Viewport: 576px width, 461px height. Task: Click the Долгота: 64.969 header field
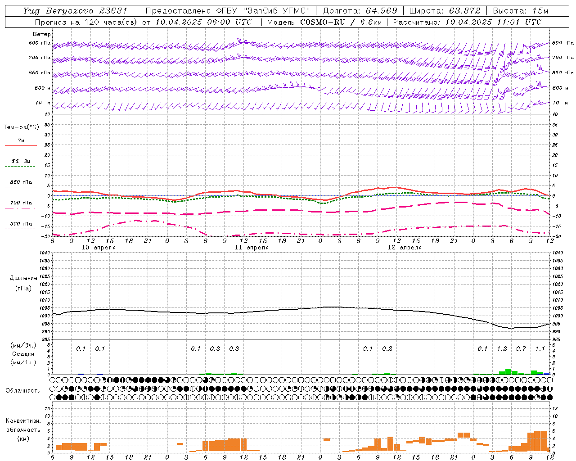360,11
